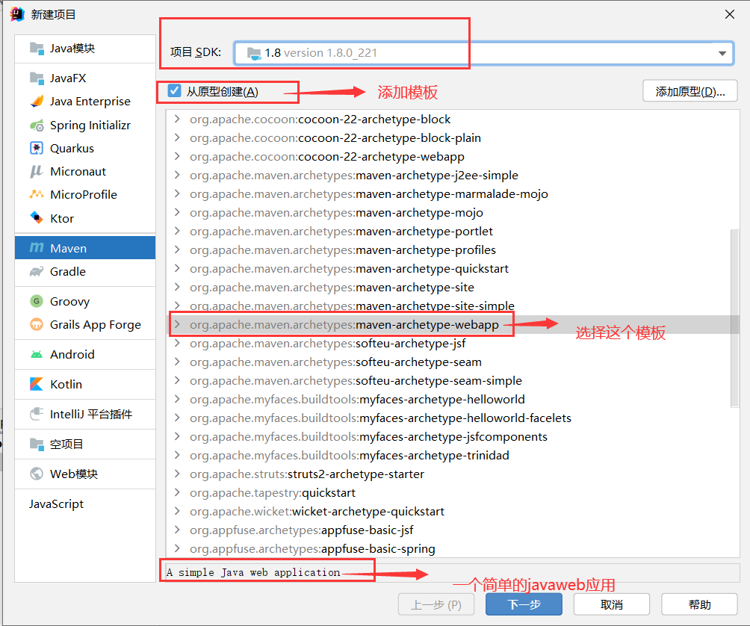
Task: Select maven-archetype-mojo row
Action: (453, 212)
